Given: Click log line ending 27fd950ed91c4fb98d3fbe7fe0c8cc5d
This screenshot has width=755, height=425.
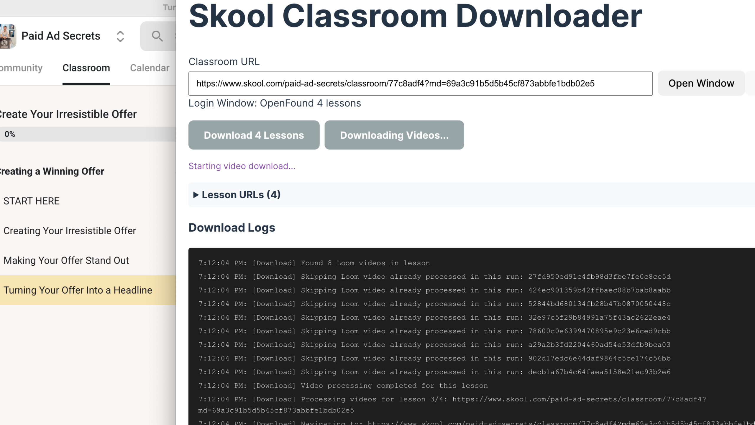Looking at the screenshot, I should [434, 277].
